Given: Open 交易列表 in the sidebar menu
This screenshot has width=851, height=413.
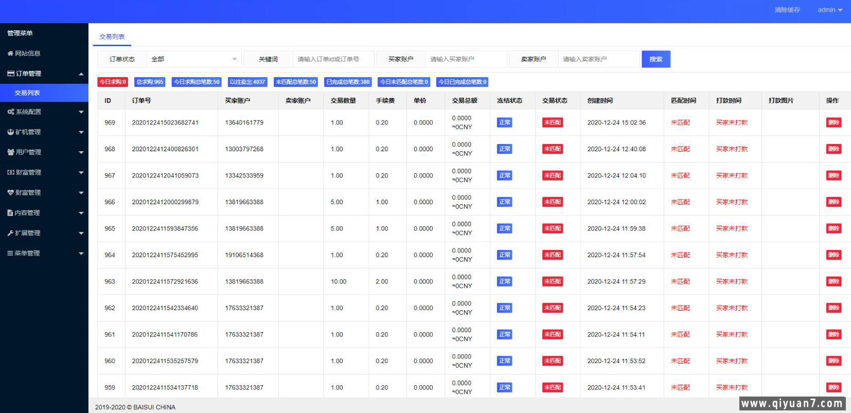Looking at the screenshot, I should [27, 93].
